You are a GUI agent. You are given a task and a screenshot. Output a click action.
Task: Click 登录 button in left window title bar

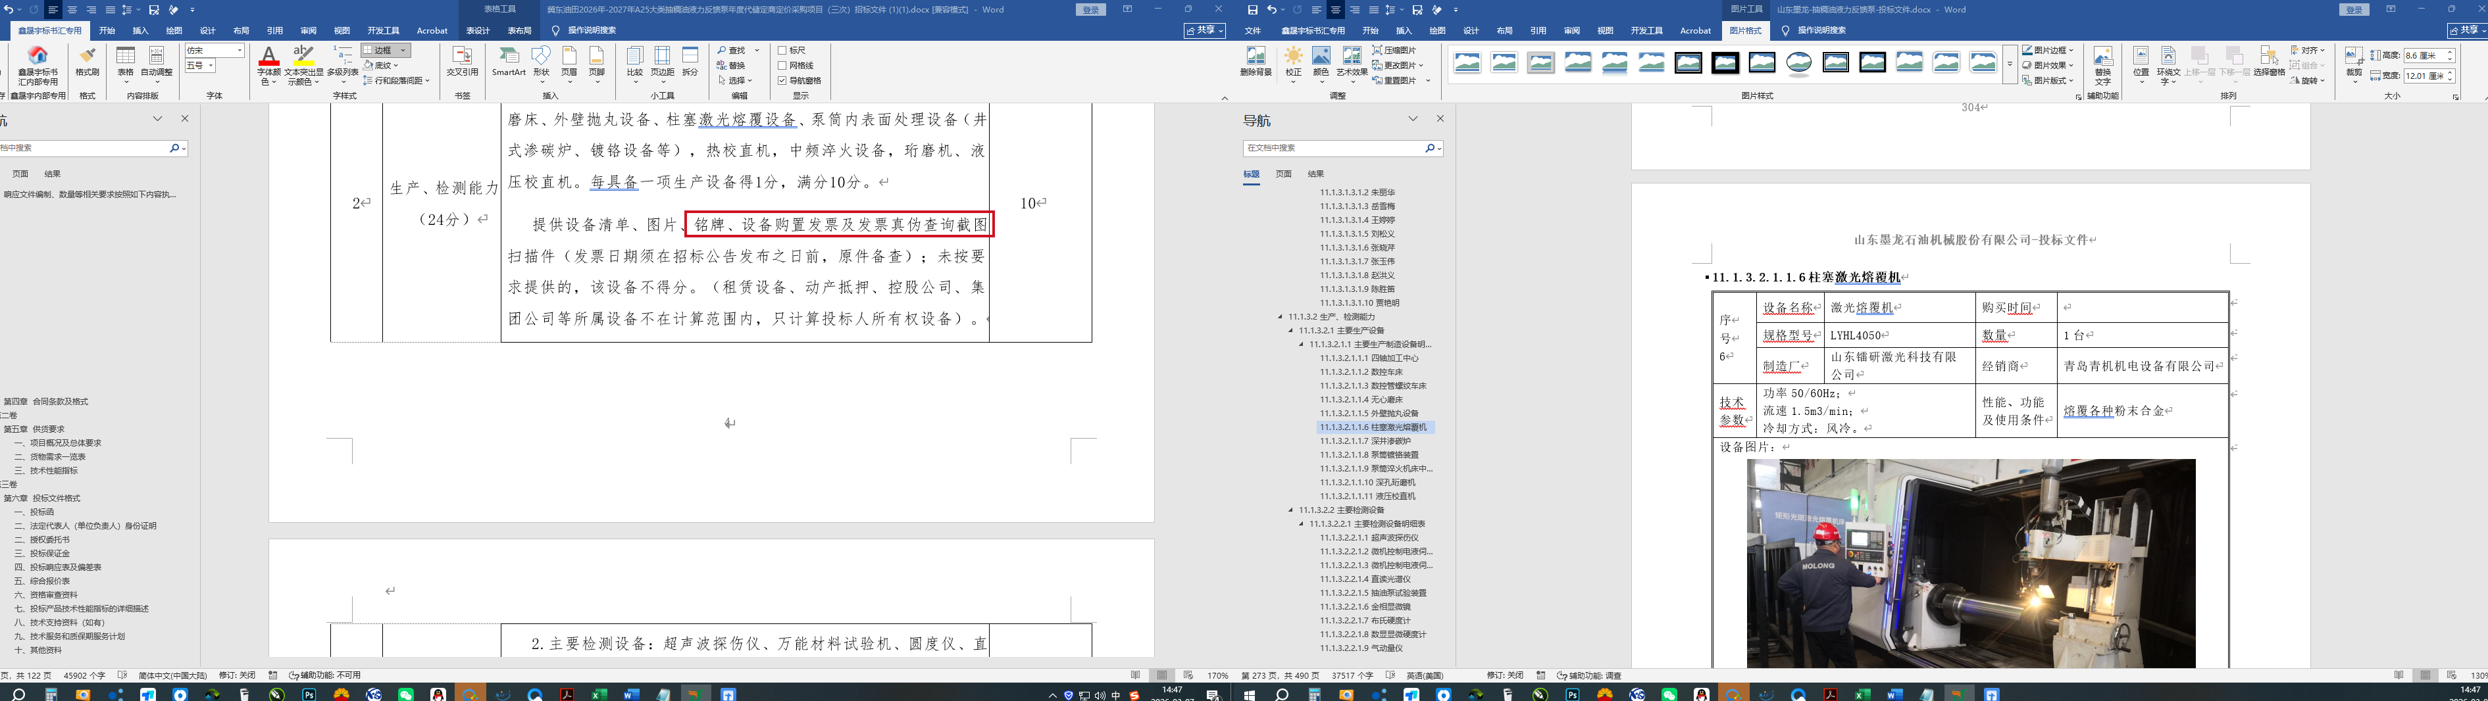click(x=1090, y=10)
